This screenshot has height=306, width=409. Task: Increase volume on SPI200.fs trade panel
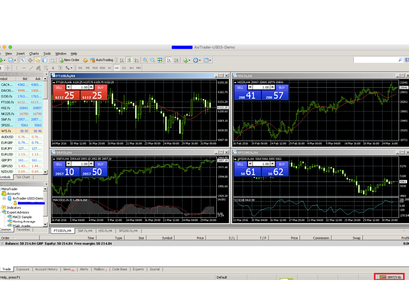point(272,164)
